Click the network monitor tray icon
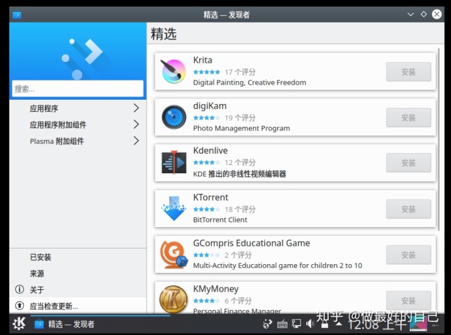Screen dimensions: 451x335 [296, 324]
